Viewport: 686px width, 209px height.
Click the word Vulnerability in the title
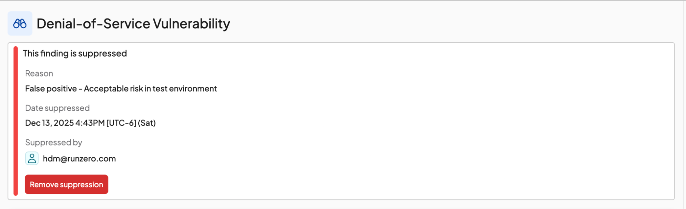pyautogui.click(x=191, y=24)
